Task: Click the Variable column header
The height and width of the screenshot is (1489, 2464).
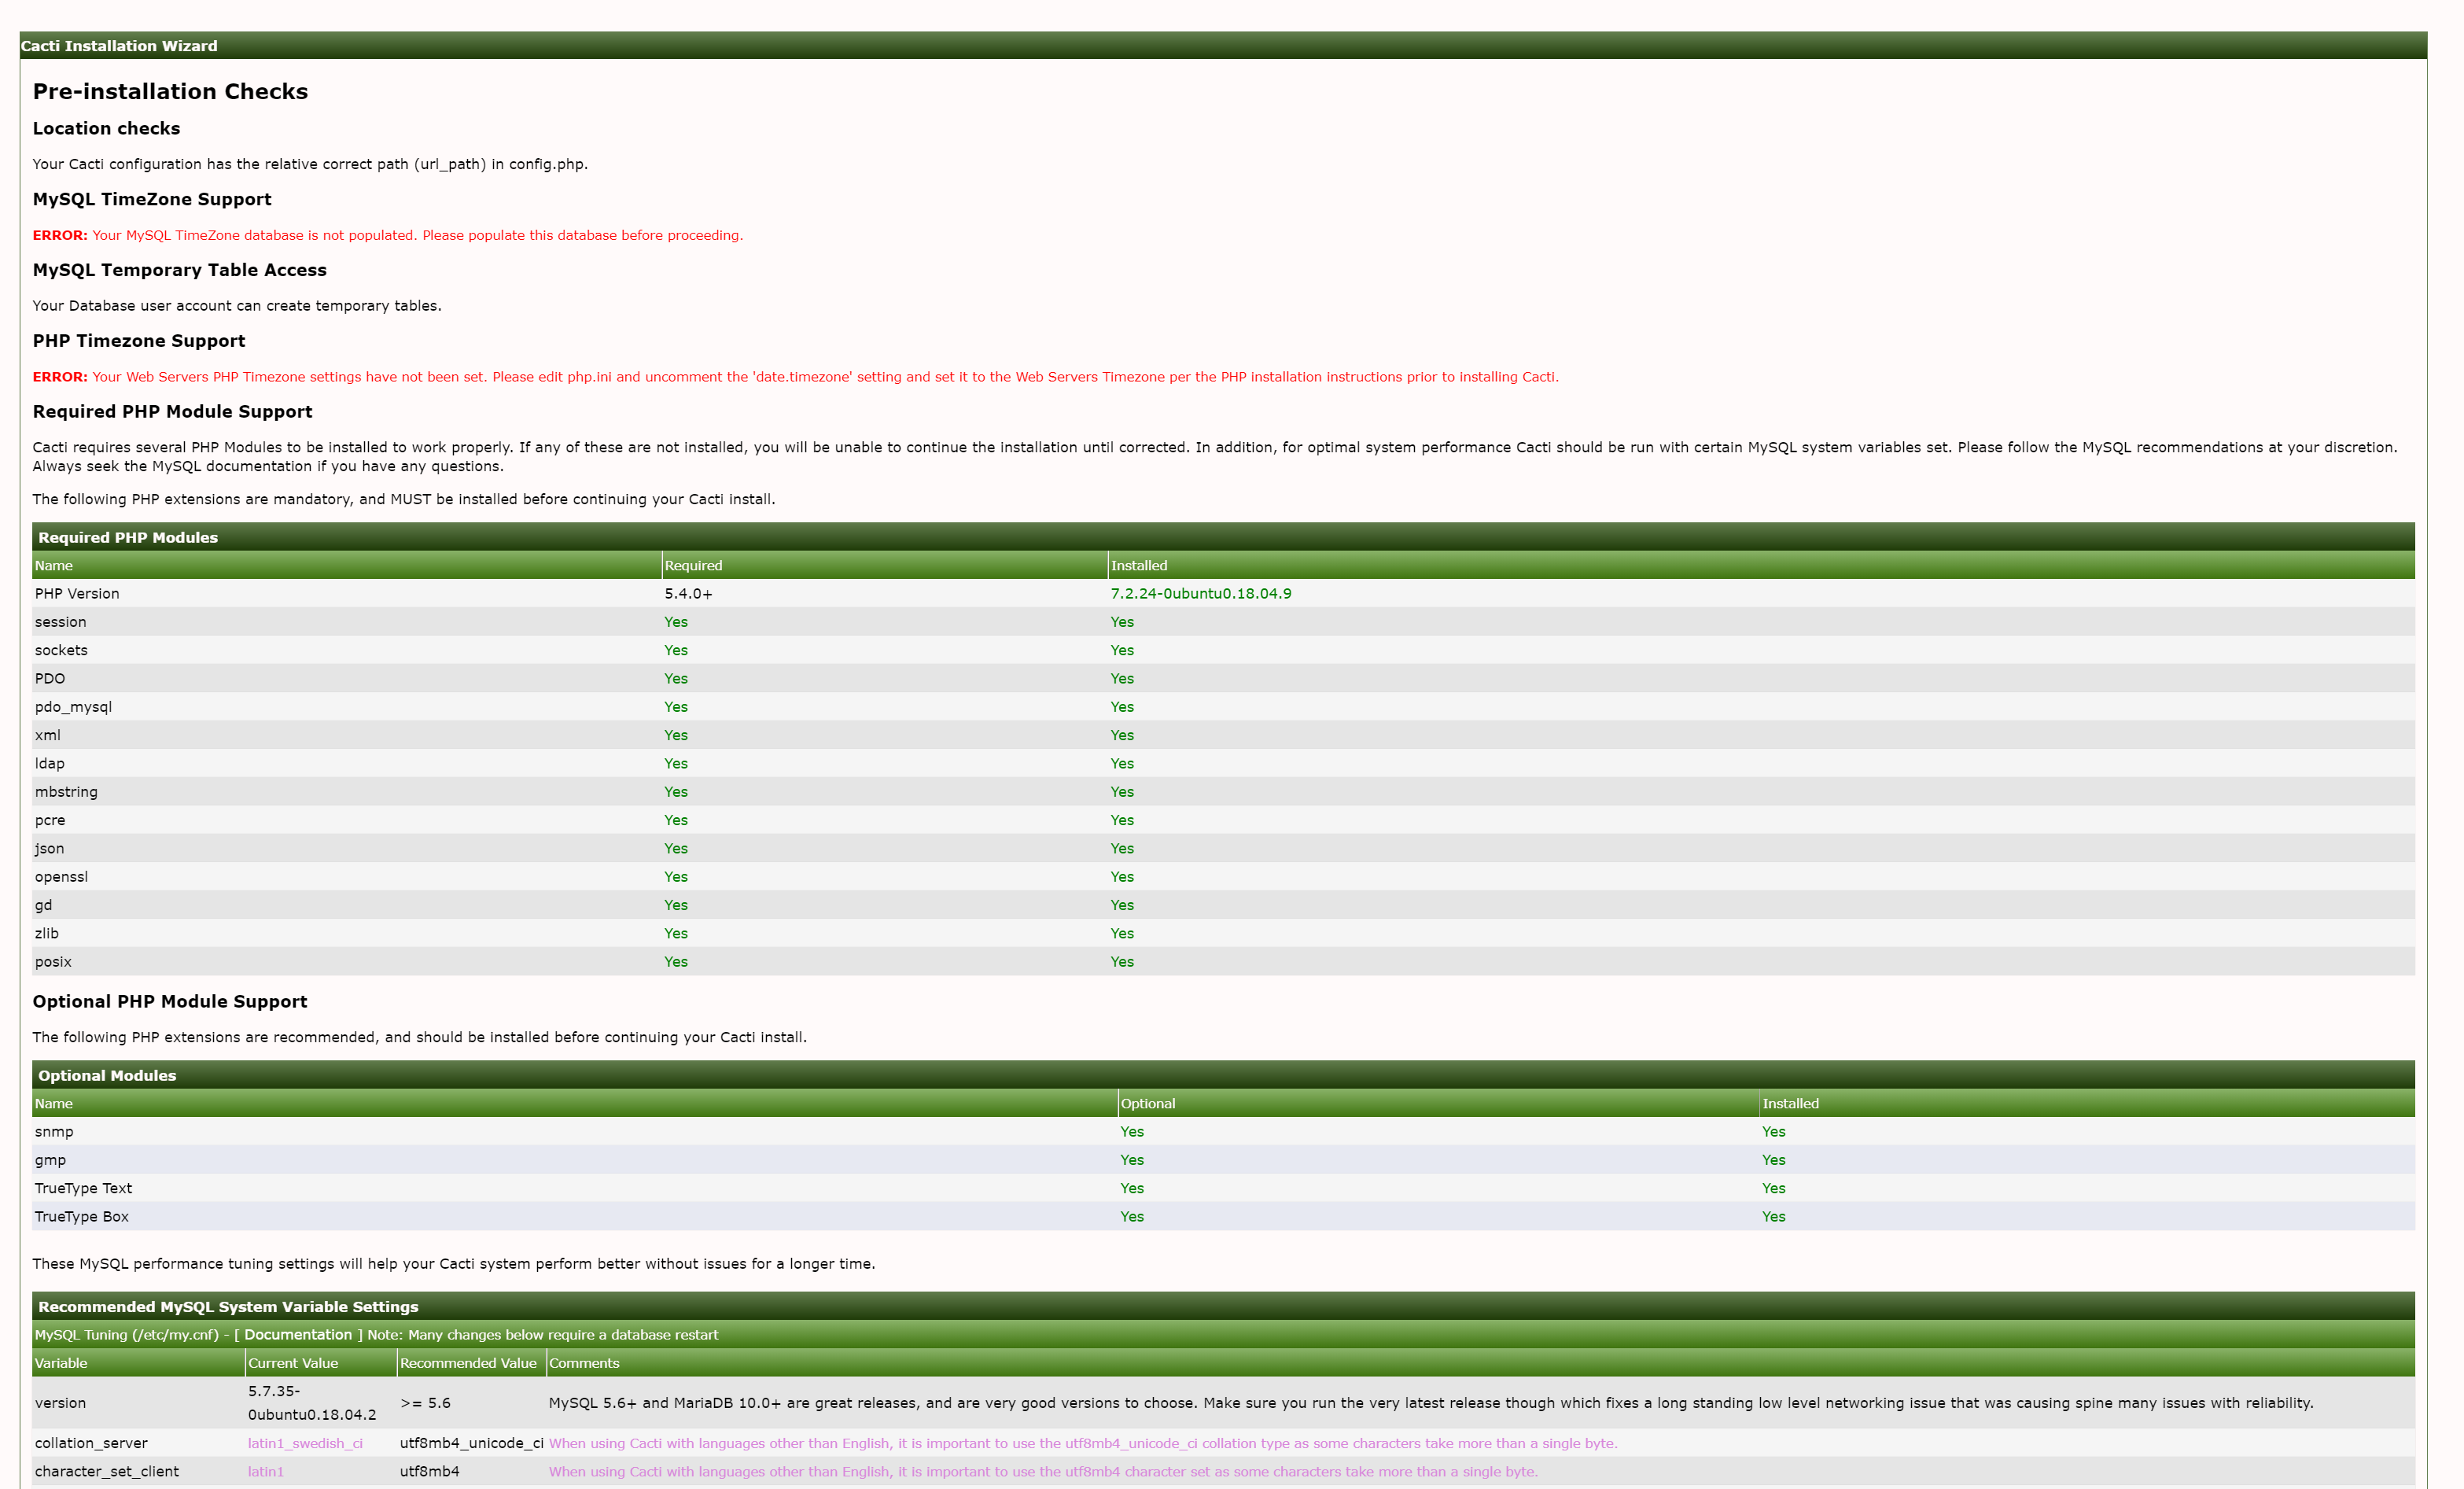Action: (x=61, y=1363)
